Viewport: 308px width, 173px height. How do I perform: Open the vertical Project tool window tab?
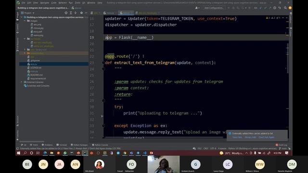pyautogui.click(x=17, y=16)
